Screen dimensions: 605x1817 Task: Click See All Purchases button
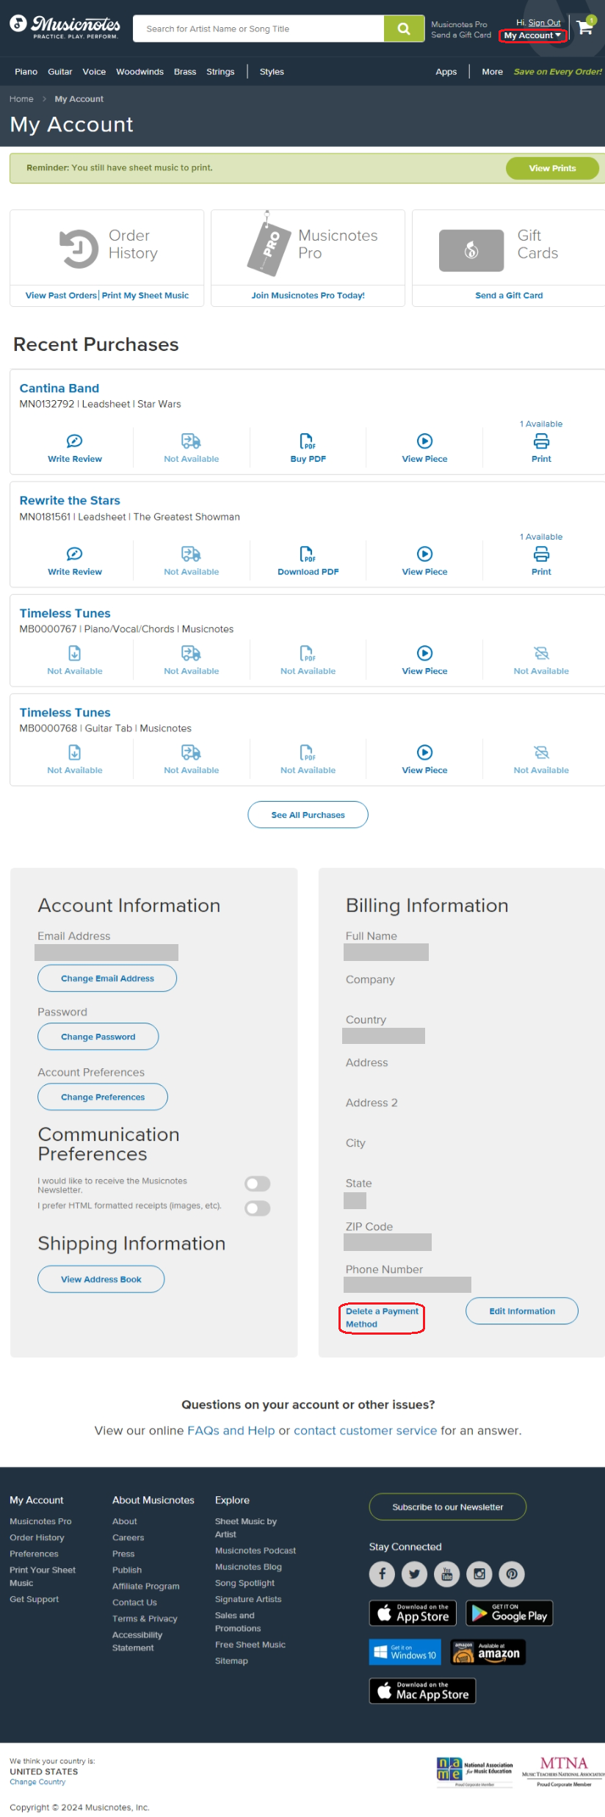click(308, 815)
